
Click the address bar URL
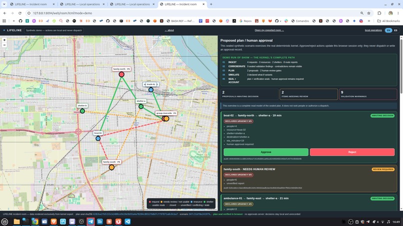[x=62, y=13]
